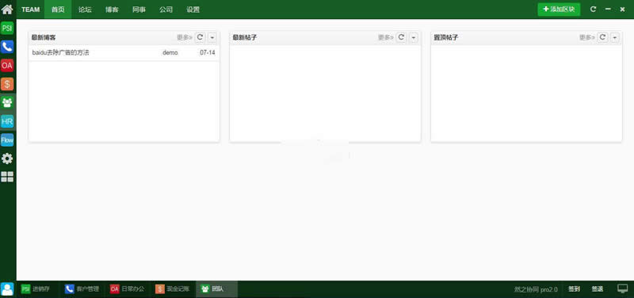Expand the 最新博客 block dropdown menu
Screen dimensions: 634x298
[x=212, y=37]
